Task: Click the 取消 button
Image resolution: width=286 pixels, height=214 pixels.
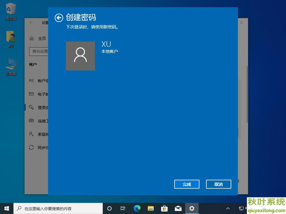Action: [218, 184]
